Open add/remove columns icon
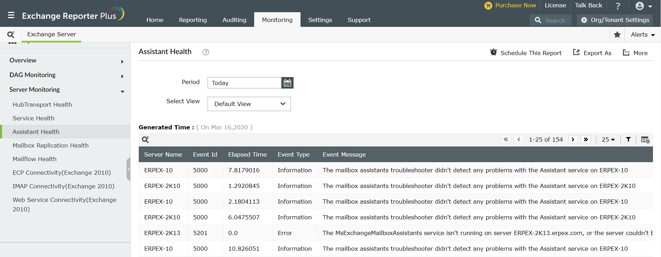 (x=645, y=139)
